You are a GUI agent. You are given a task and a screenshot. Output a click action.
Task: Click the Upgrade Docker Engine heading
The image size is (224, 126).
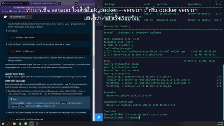[15, 74]
